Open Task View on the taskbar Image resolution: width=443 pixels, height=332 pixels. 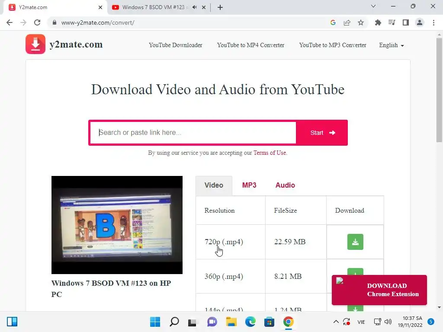tap(193, 322)
